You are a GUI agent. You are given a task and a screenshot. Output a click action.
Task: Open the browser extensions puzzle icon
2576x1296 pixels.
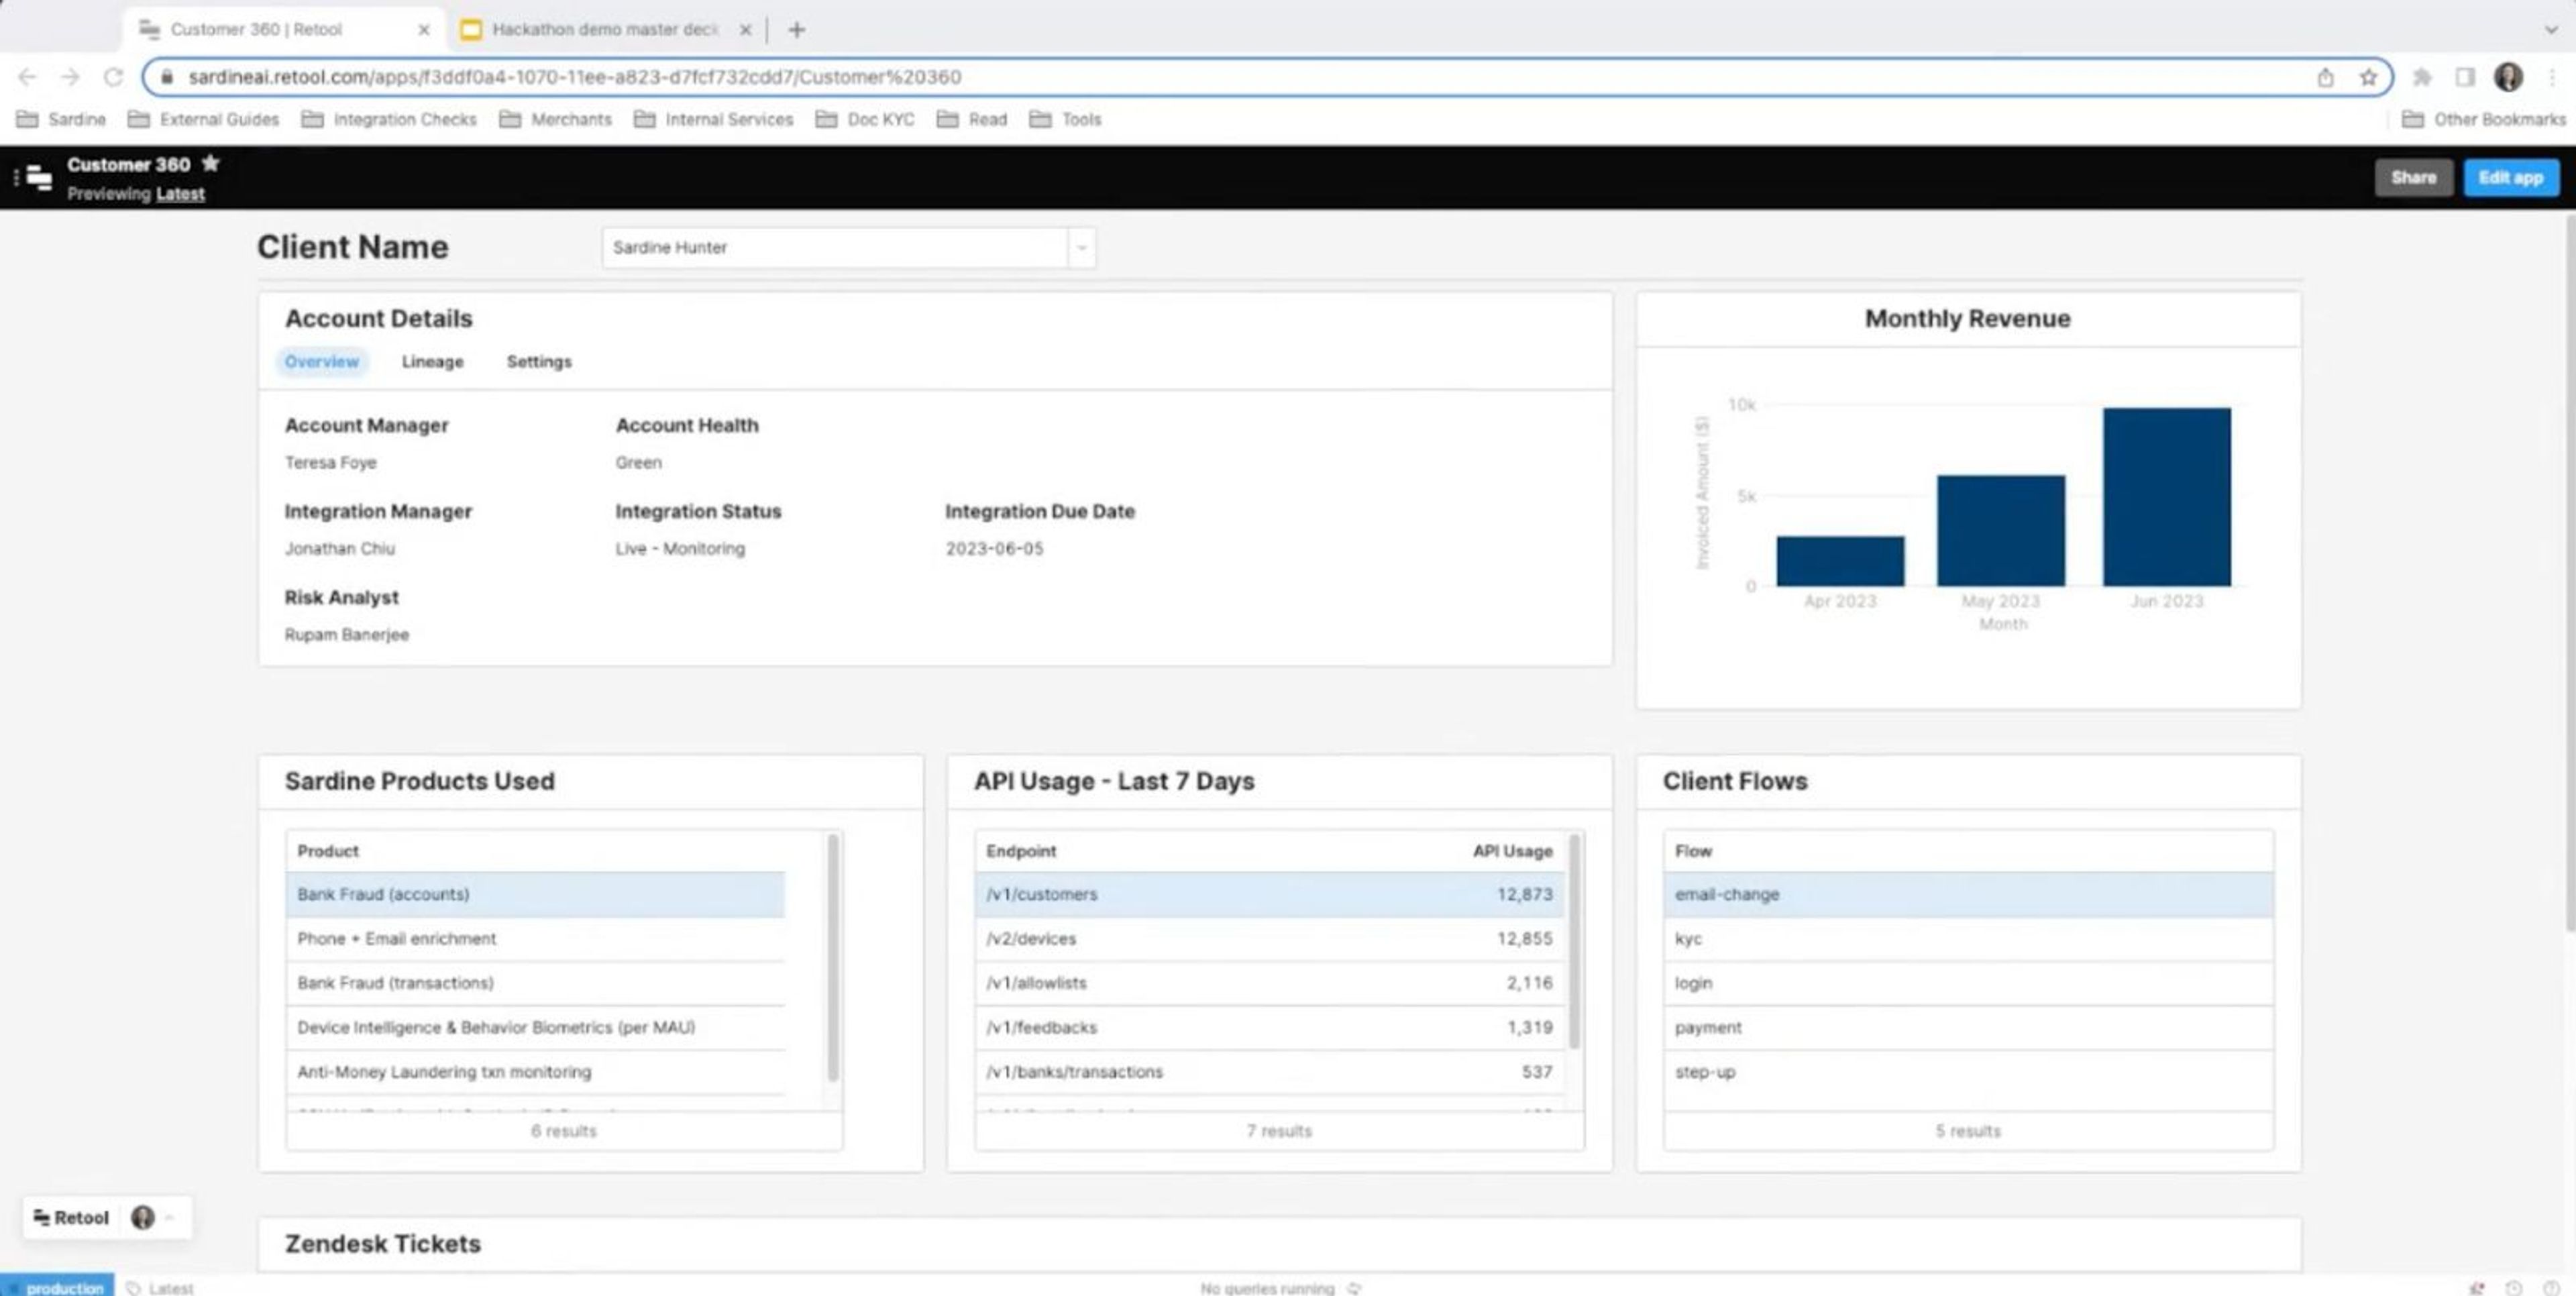click(2422, 77)
